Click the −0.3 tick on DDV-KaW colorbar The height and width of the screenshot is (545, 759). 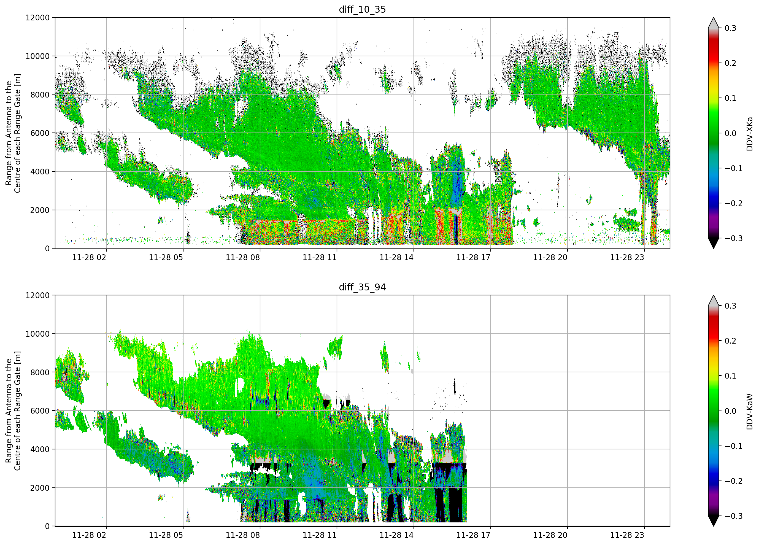(x=734, y=516)
